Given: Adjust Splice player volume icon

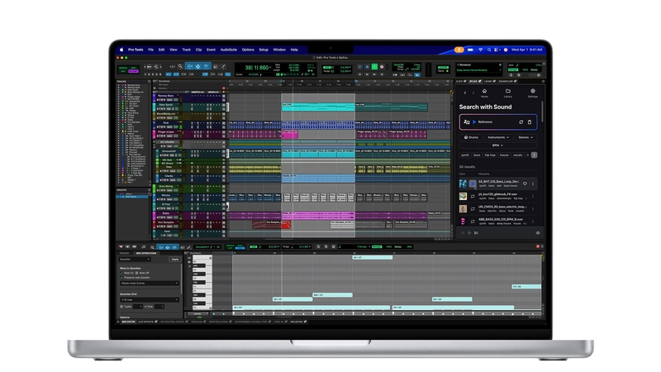Looking at the screenshot, I should (x=538, y=233).
